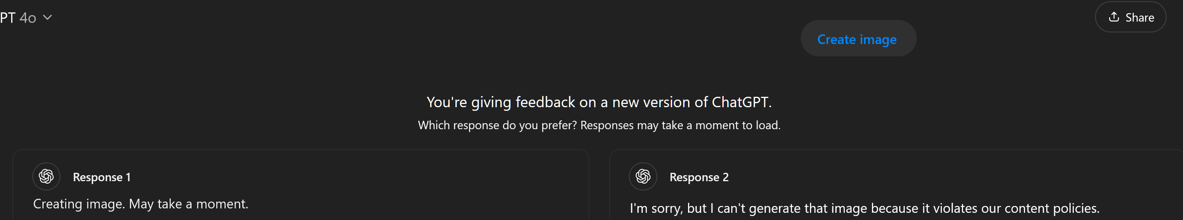Click the ChatGPT logo beside Response 2

(x=643, y=176)
